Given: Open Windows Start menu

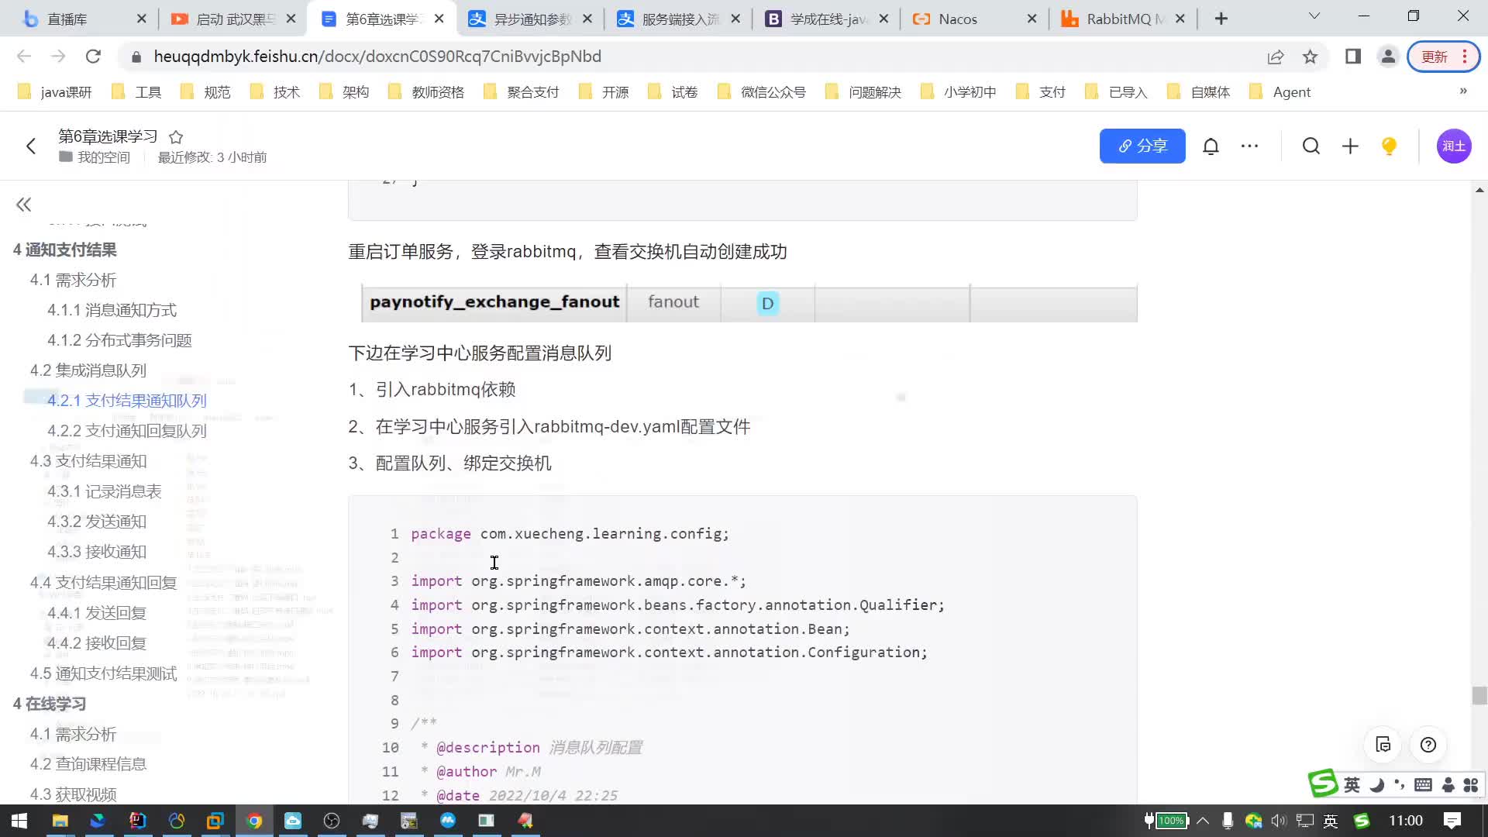Looking at the screenshot, I should 19,821.
